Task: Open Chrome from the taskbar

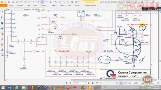Action: tap(53, 88)
